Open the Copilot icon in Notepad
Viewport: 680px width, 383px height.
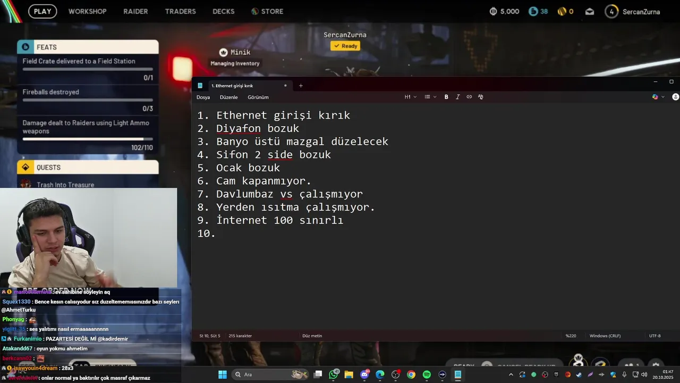[x=655, y=97]
